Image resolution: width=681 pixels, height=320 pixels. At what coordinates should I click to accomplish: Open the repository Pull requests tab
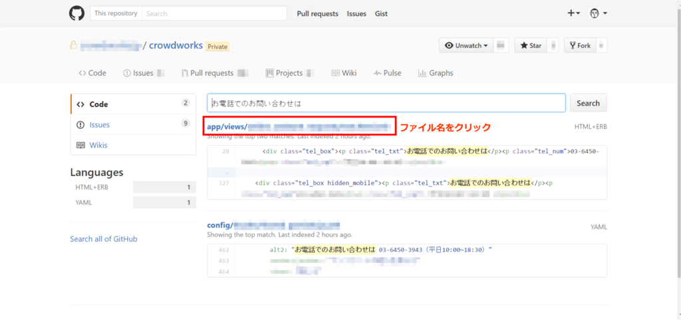pos(215,73)
